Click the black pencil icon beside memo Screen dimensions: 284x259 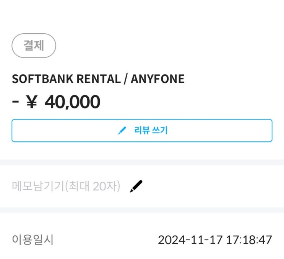(x=136, y=186)
